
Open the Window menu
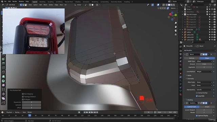[21, 1]
